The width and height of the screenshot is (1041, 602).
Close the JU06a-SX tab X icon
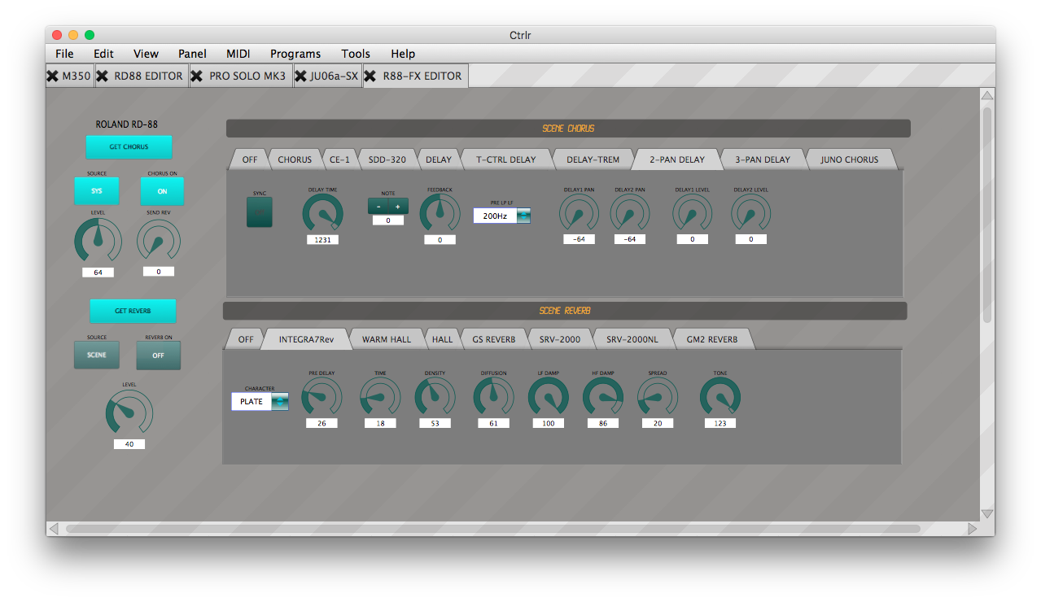[300, 76]
